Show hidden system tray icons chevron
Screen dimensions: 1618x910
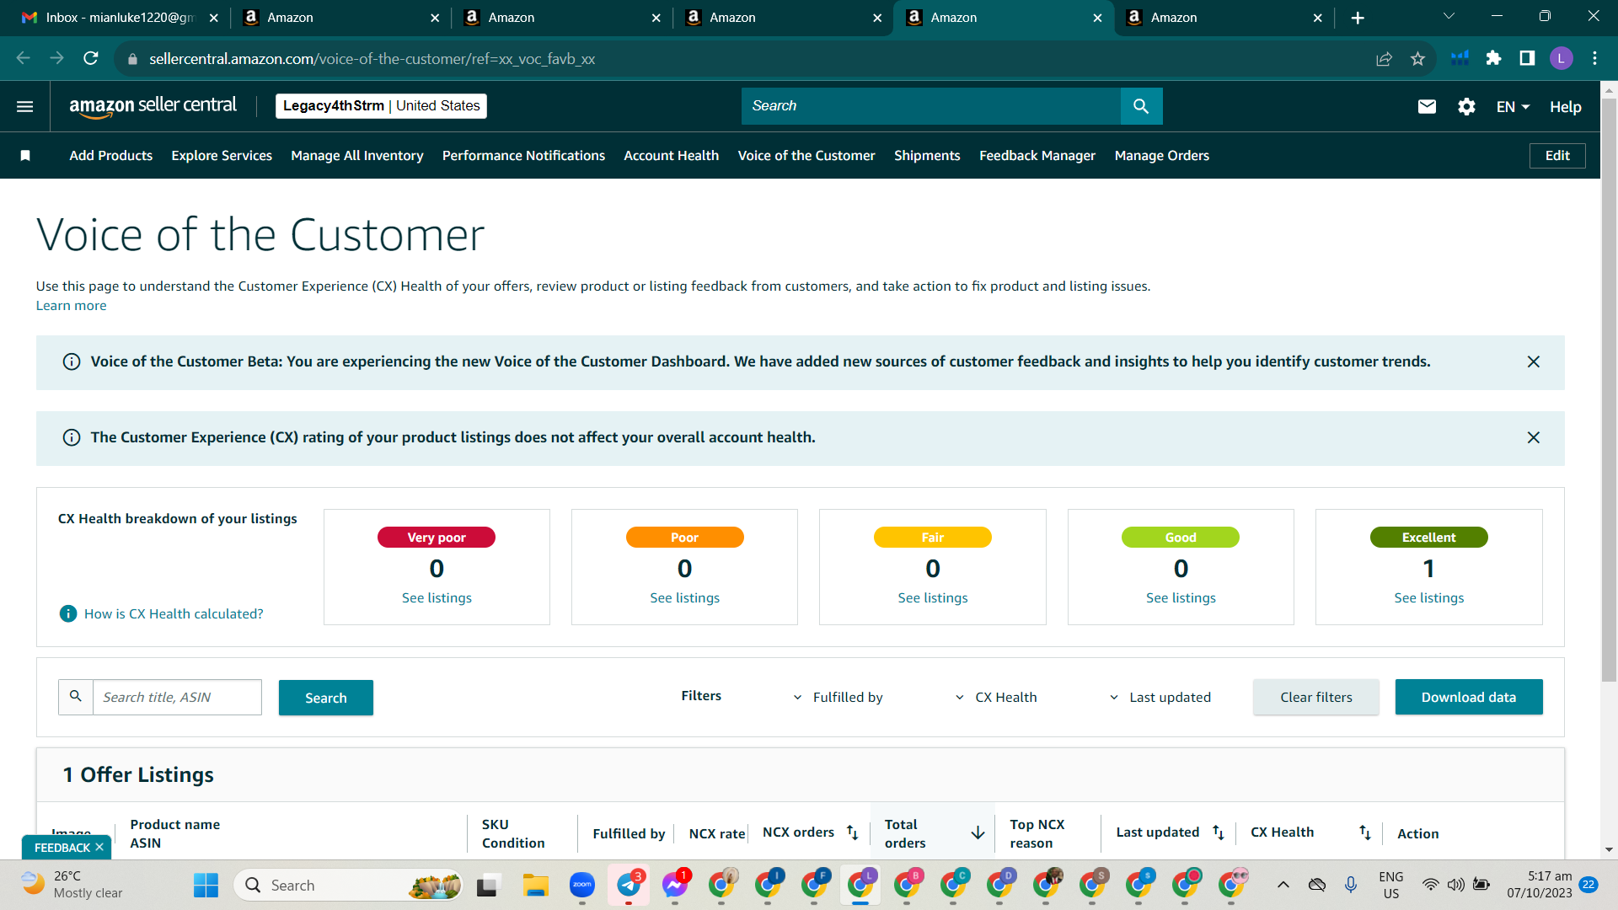point(1283,885)
